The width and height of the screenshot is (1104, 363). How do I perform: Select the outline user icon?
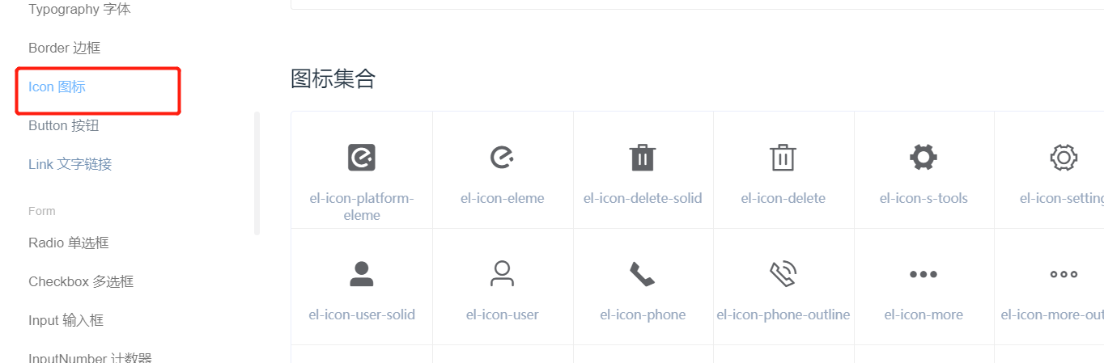(x=503, y=274)
